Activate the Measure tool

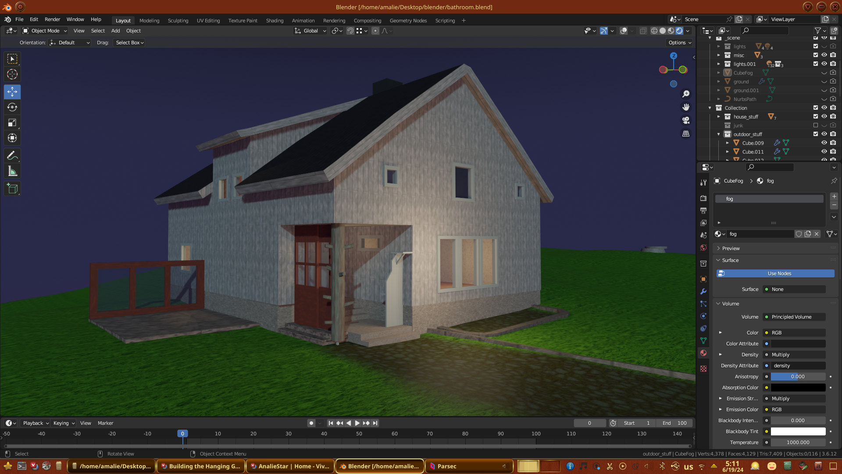12,172
